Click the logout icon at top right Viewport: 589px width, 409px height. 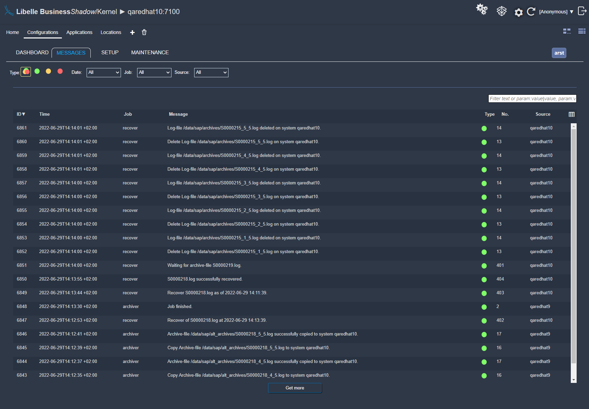point(582,11)
